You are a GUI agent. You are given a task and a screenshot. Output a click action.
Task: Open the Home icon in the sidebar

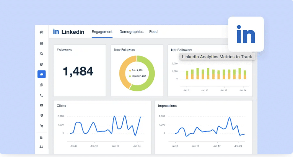pos(41,32)
